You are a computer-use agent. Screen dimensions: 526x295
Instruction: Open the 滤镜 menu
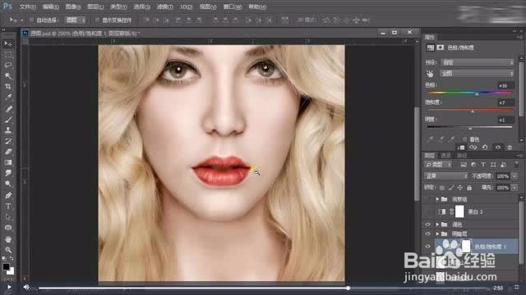pos(165,7)
